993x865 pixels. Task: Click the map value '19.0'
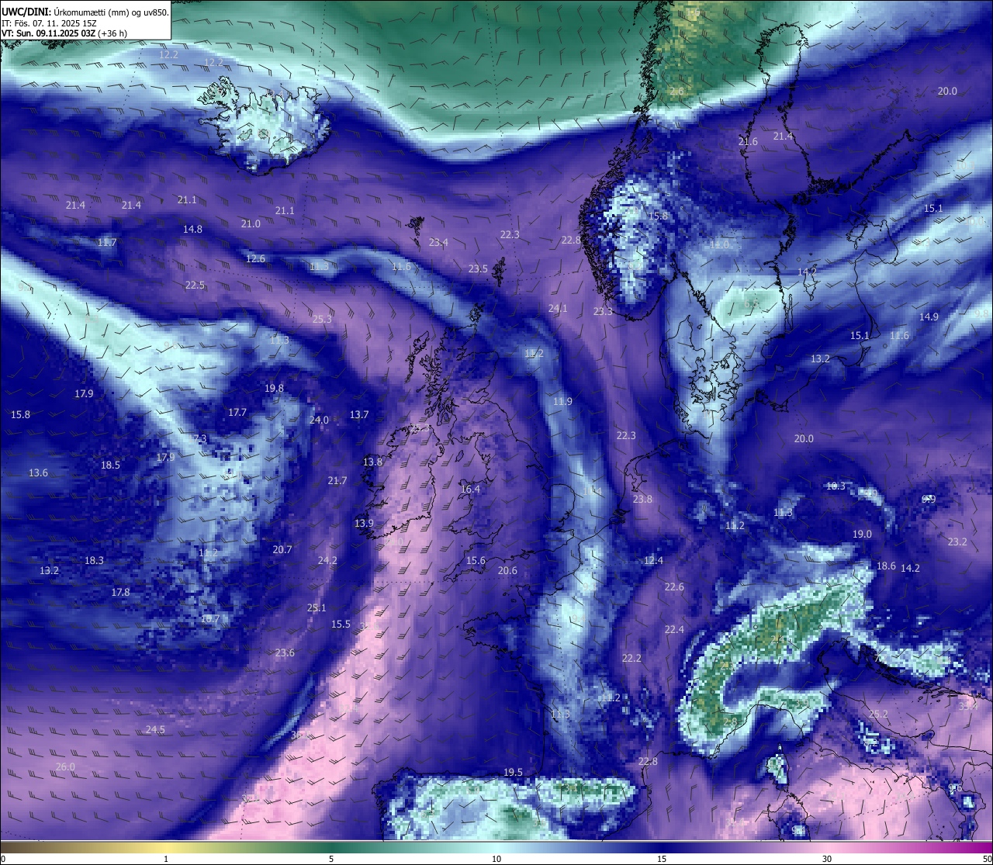tap(862, 534)
